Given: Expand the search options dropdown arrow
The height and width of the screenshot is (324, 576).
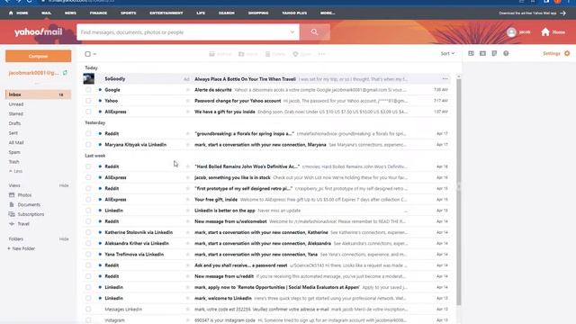Looking at the screenshot, I should (x=292, y=32).
